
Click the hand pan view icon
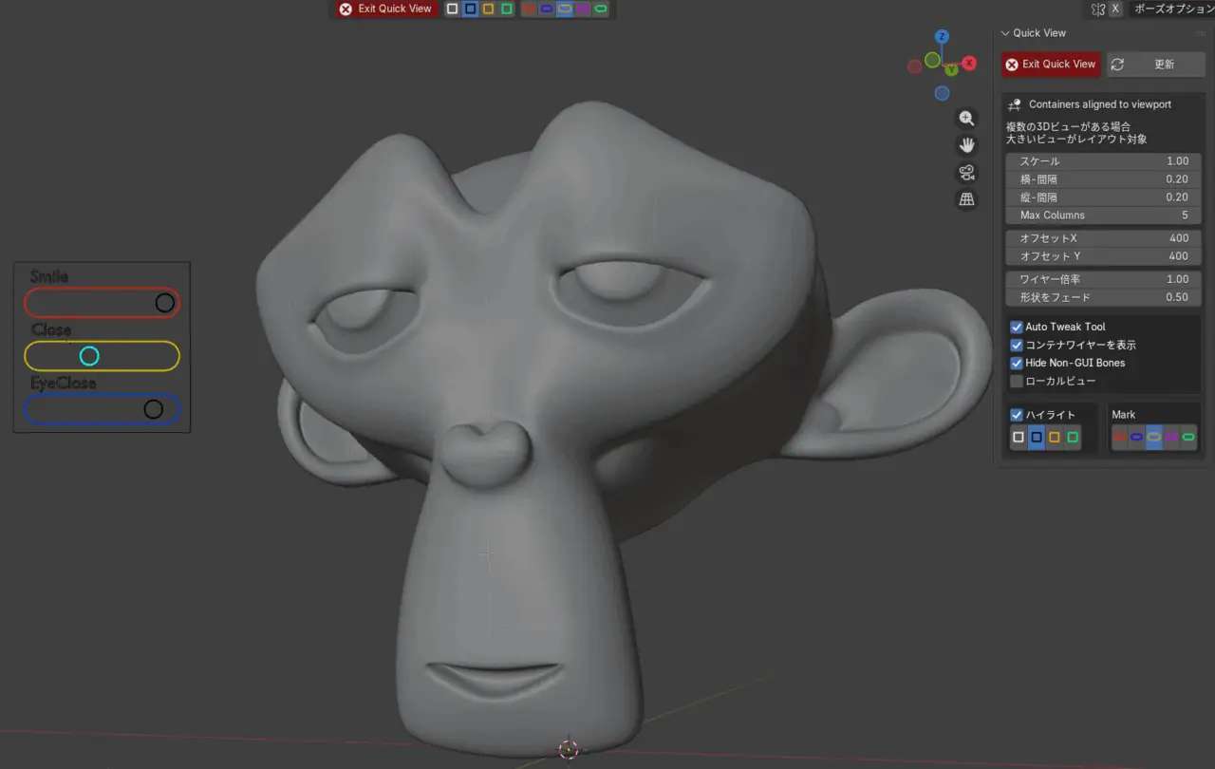pyautogui.click(x=966, y=145)
